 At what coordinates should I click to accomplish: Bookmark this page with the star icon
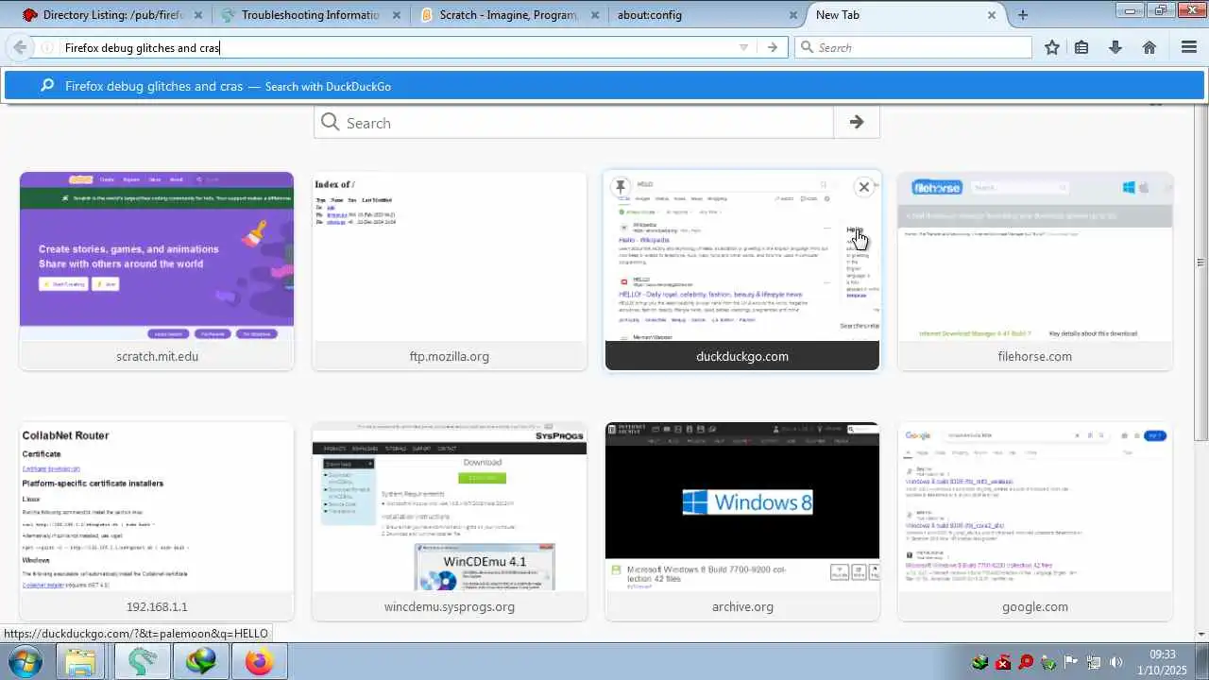tap(1052, 47)
